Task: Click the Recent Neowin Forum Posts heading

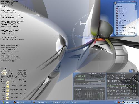Action: [10, 45]
